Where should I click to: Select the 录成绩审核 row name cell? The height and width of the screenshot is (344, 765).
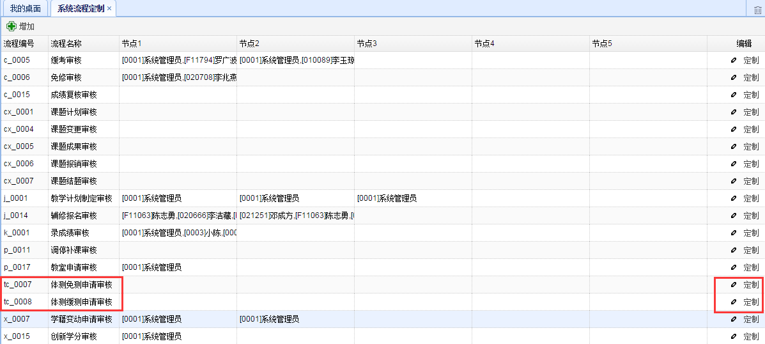[70, 233]
